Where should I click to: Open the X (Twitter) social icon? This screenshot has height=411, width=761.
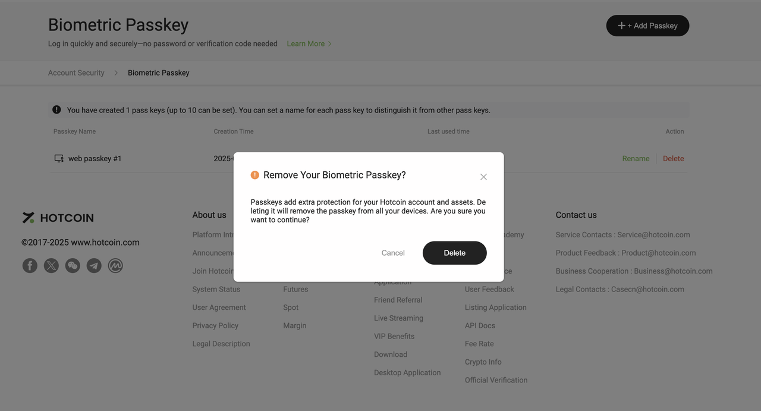point(51,265)
